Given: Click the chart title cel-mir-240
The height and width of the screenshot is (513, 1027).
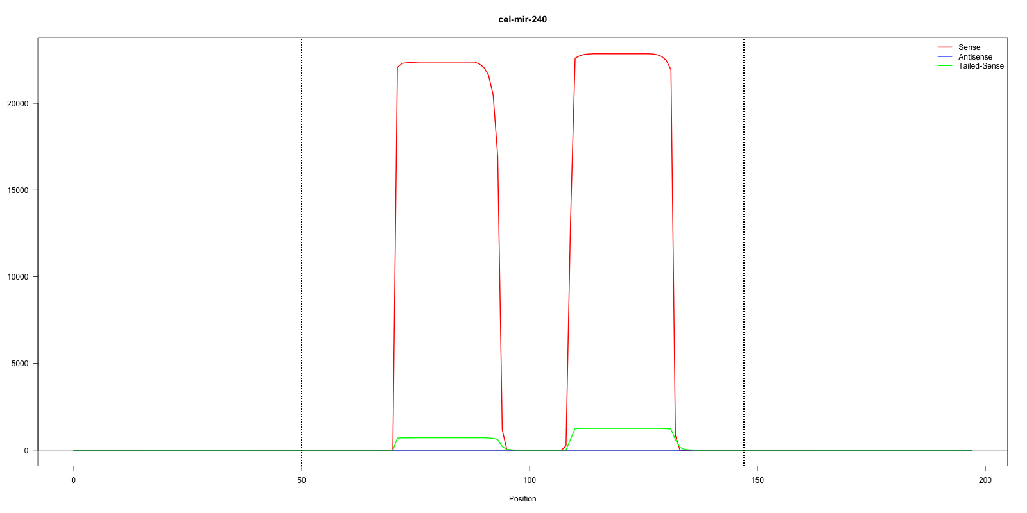Looking at the screenshot, I should point(522,19).
